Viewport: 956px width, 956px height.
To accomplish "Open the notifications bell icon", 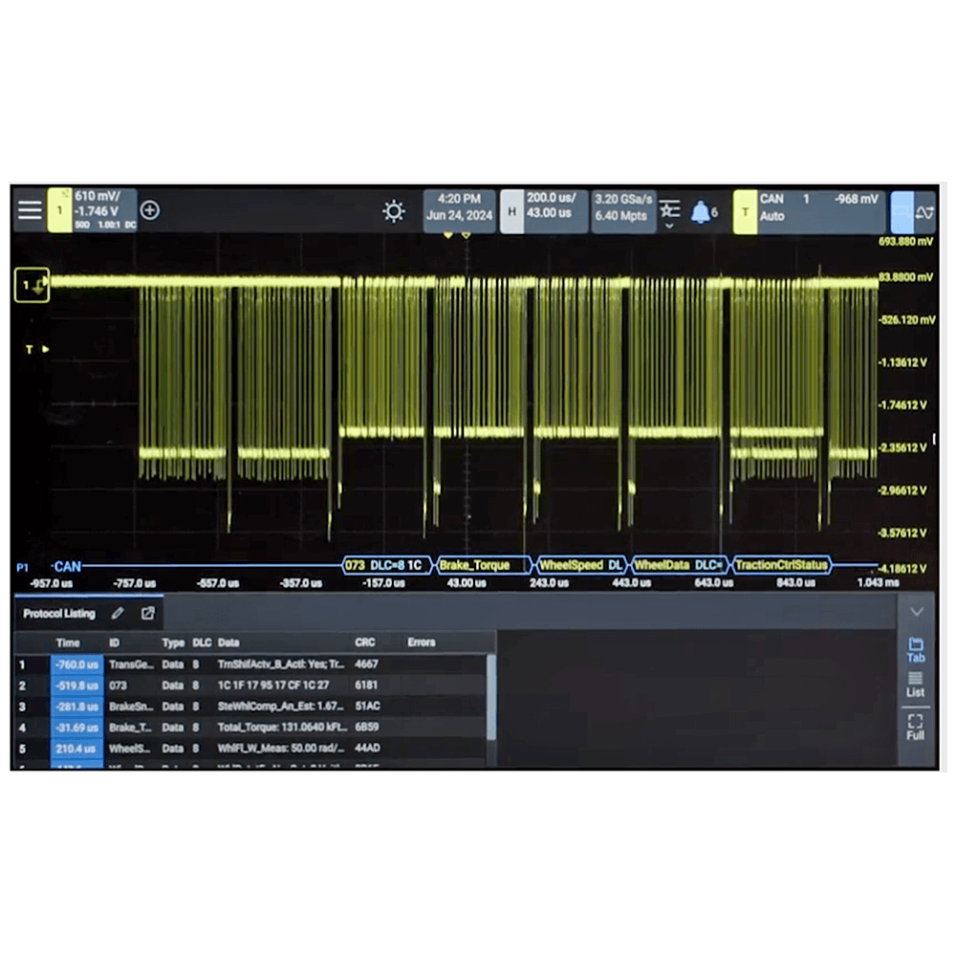I will pos(702,212).
